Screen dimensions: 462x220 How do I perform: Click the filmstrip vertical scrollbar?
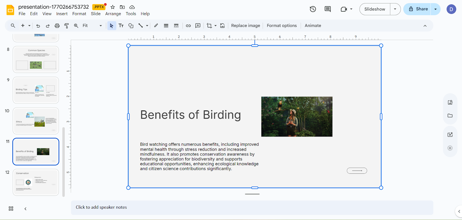click(x=64, y=162)
